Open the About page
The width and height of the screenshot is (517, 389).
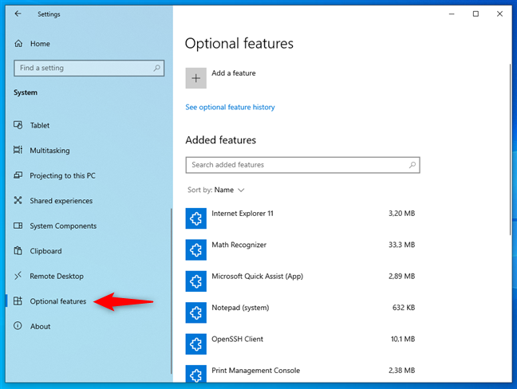(x=40, y=326)
